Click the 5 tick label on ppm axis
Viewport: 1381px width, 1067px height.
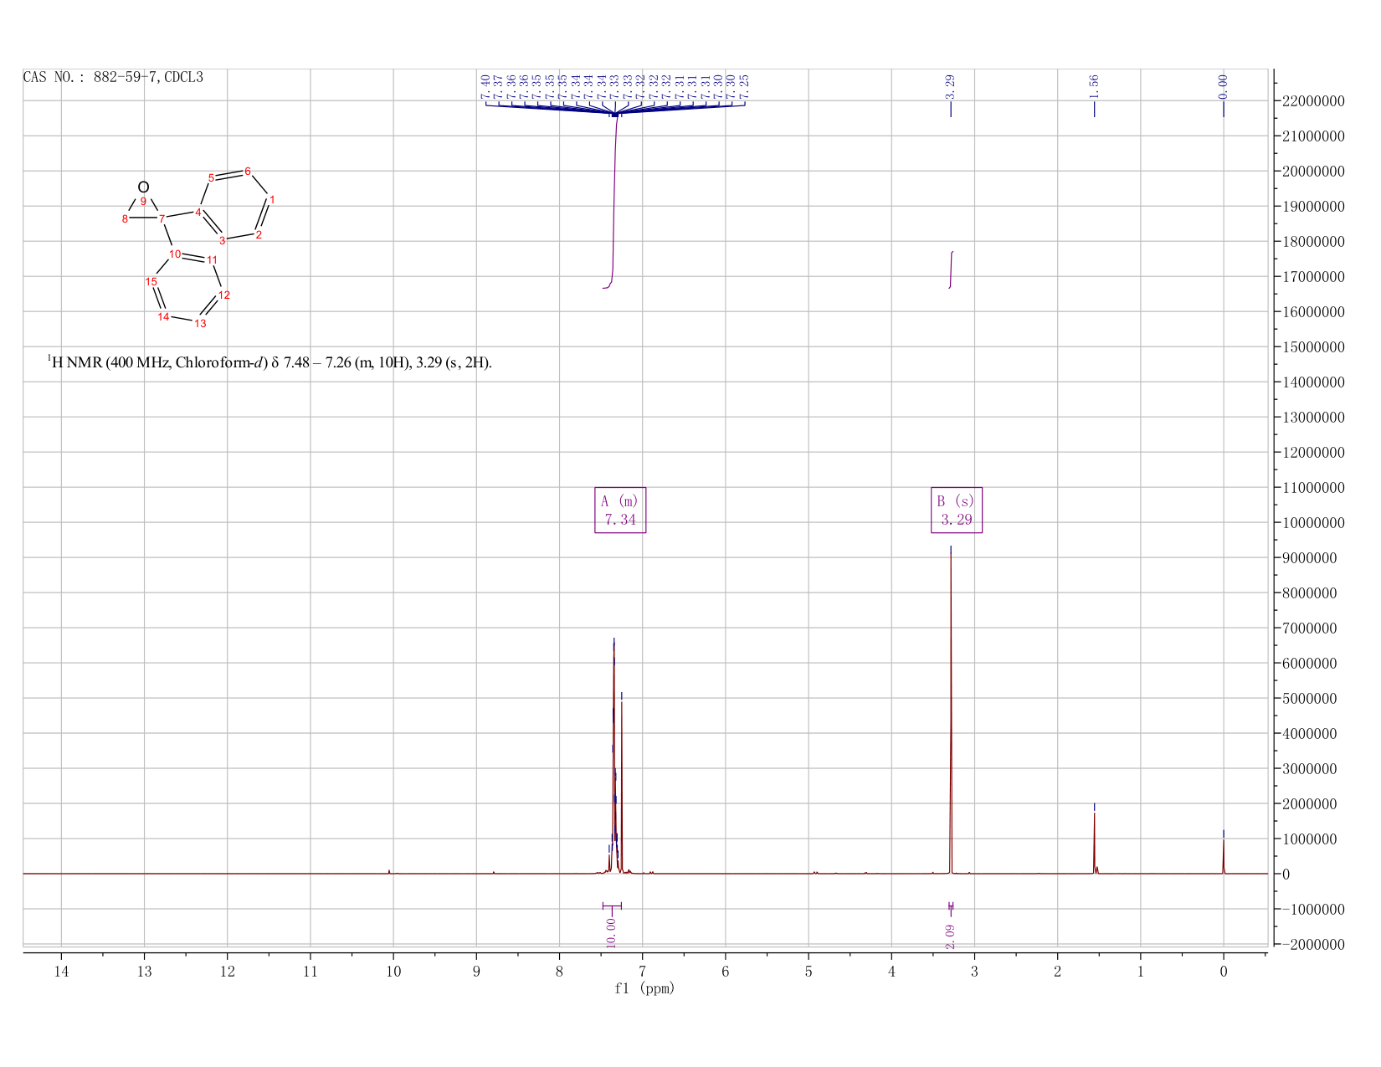(x=809, y=972)
